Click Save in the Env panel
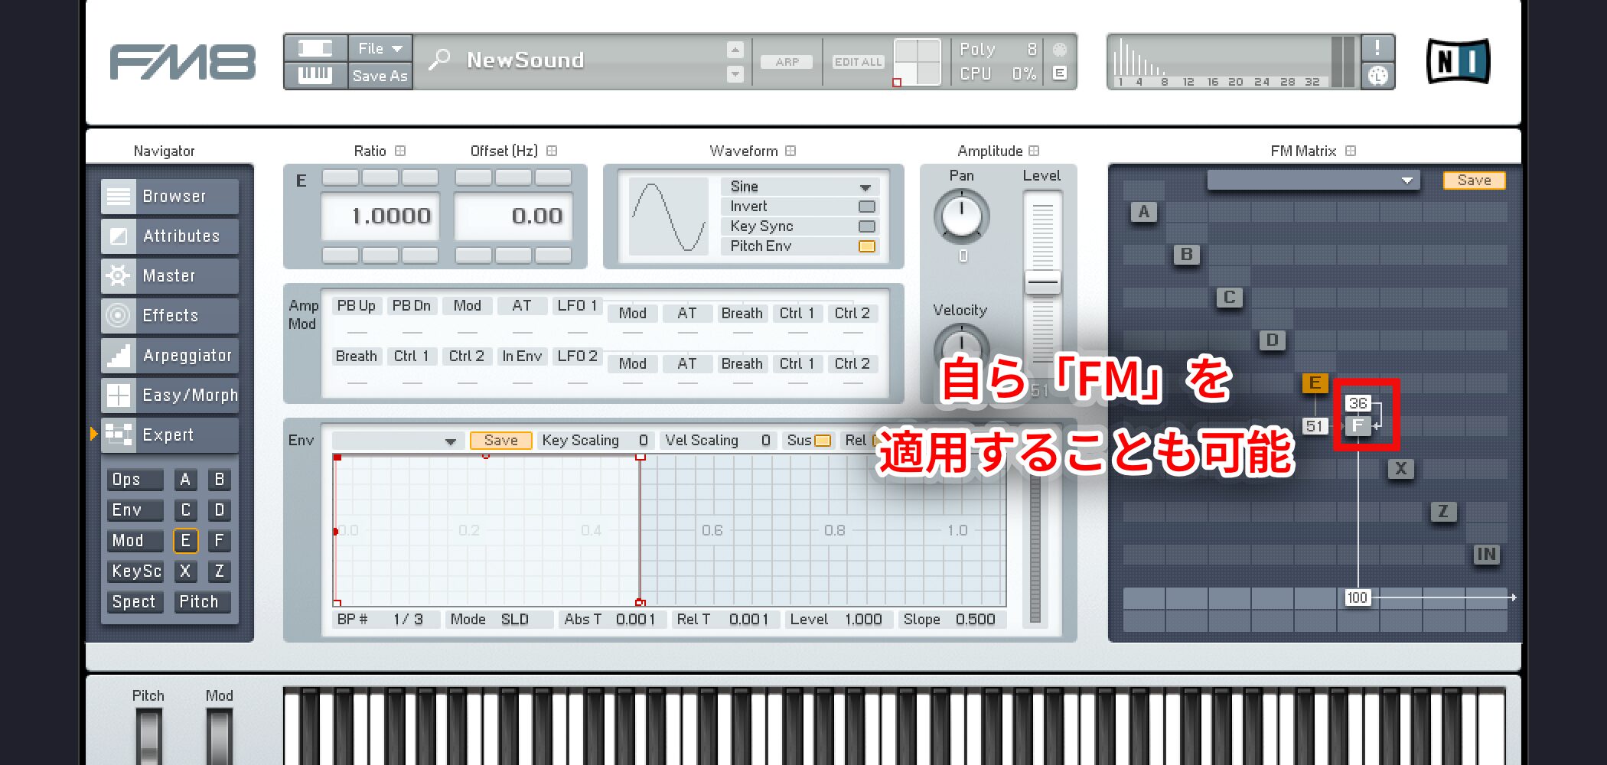Image resolution: width=1607 pixels, height=765 pixels. pyautogui.click(x=500, y=441)
